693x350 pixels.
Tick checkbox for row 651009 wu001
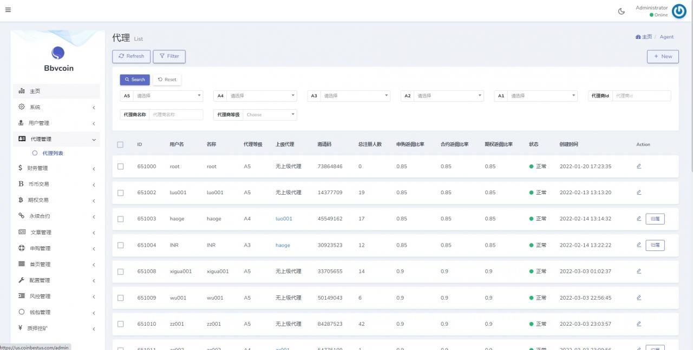coord(120,298)
